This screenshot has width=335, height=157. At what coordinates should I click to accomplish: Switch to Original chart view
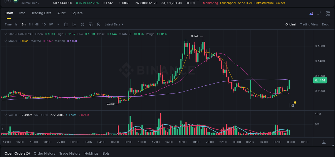pyautogui.click(x=291, y=24)
